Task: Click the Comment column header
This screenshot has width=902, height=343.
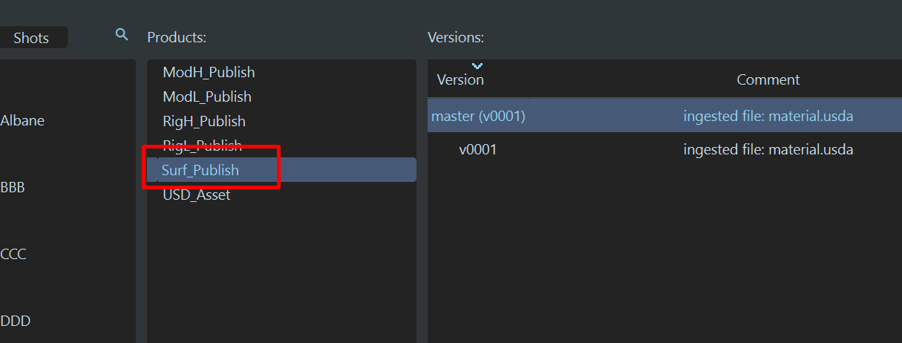Action: tap(768, 79)
